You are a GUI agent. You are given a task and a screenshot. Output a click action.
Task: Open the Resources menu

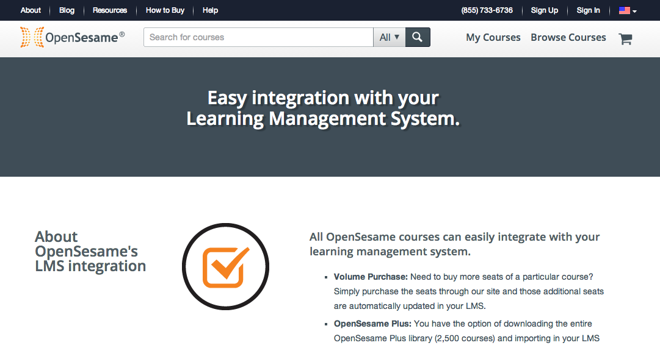[110, 10]
